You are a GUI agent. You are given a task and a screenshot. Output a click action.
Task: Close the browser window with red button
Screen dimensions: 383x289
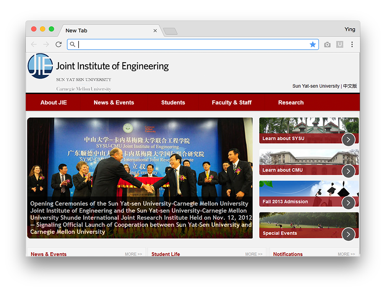34,29
